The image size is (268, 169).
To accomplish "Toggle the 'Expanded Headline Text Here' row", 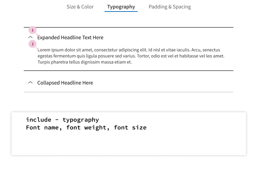I will click(129, 37).
